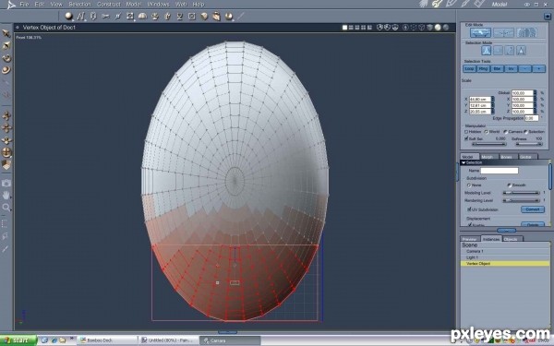Switch to single-view layout icon
The width and height of the screenshot is (554, 346).
coord(344,28)
